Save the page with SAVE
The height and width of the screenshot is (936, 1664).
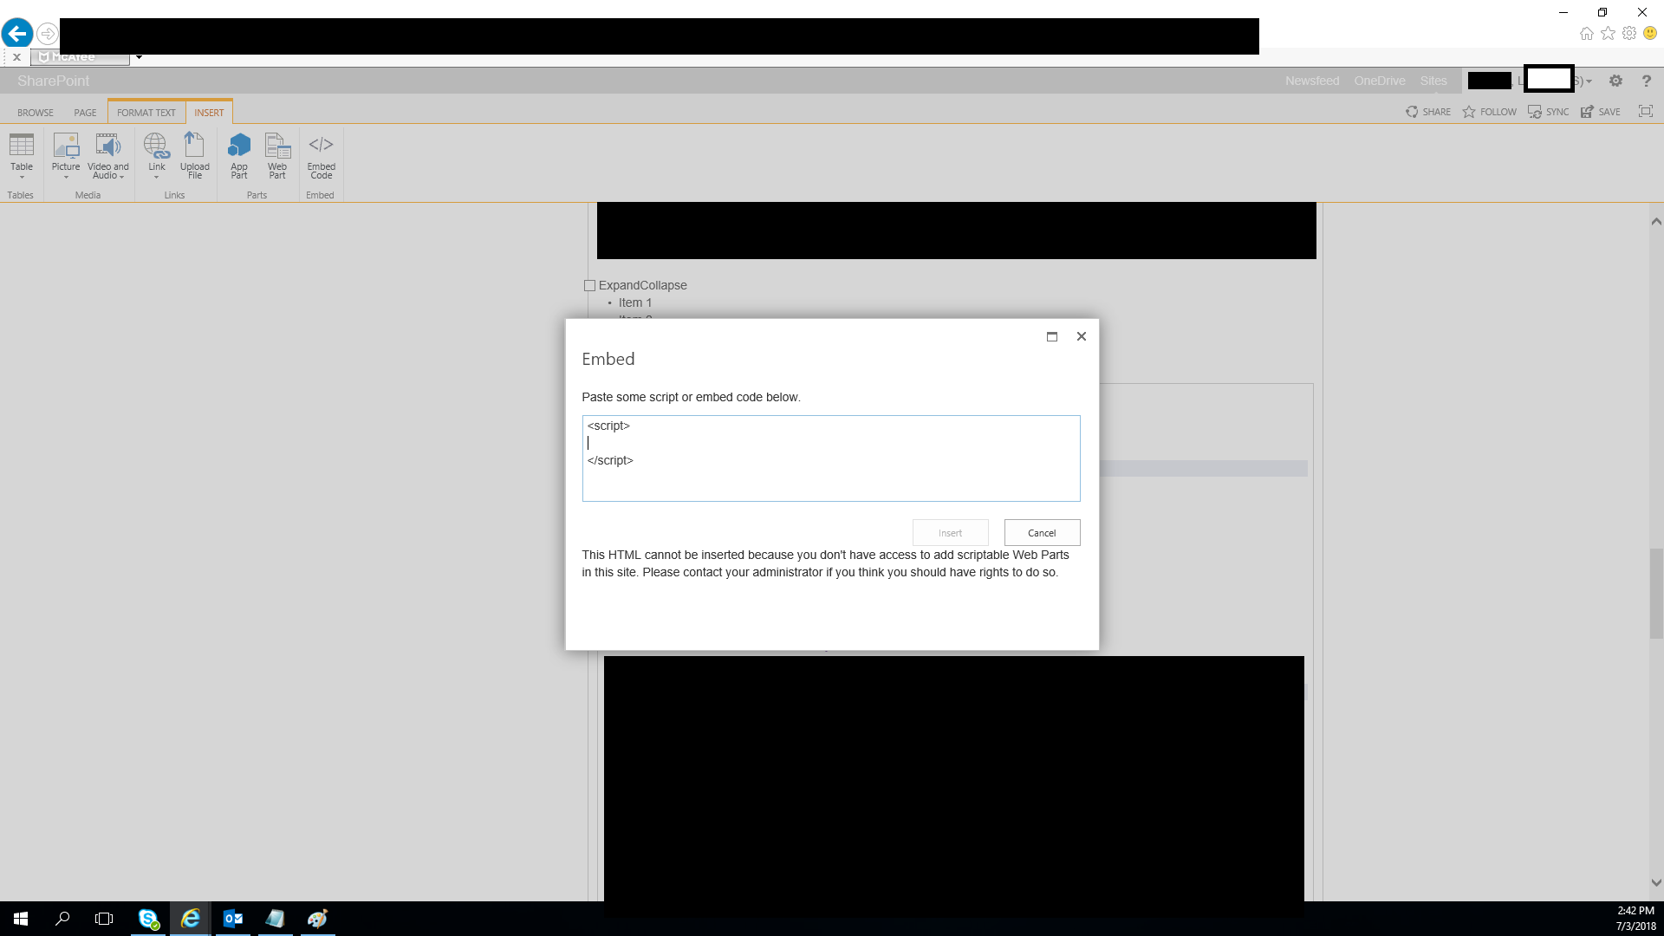[x=1601, y=112]
